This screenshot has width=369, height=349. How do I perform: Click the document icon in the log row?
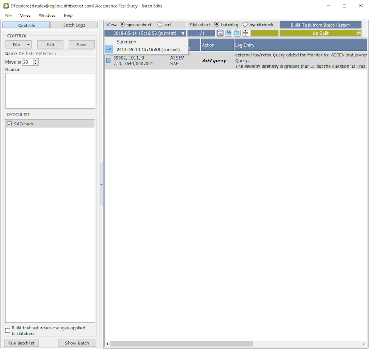coord(108,60)
